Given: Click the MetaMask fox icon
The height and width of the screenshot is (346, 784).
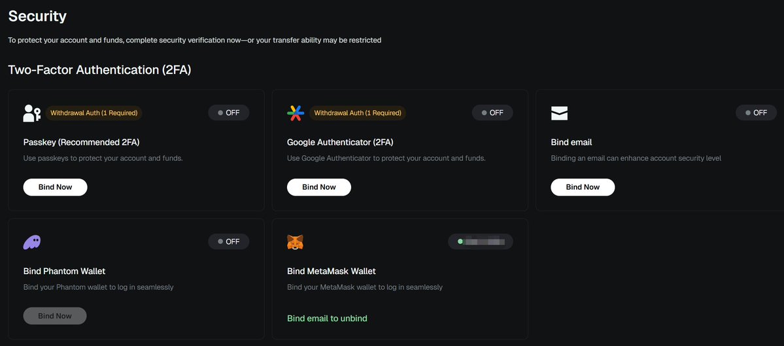Looking at the screenshot, I should tap(296, 242).
